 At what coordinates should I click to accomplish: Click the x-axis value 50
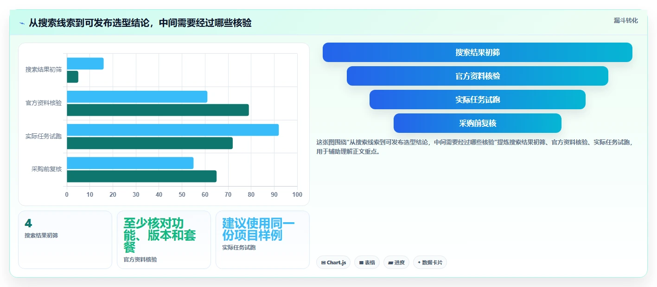(182, 195)
